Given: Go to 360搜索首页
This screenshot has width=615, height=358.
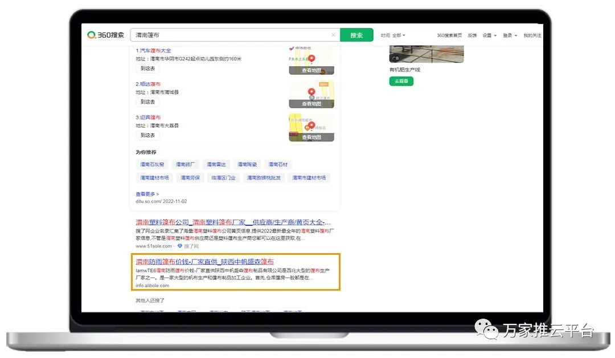Looking at the screenshot, I should [449, 35].
